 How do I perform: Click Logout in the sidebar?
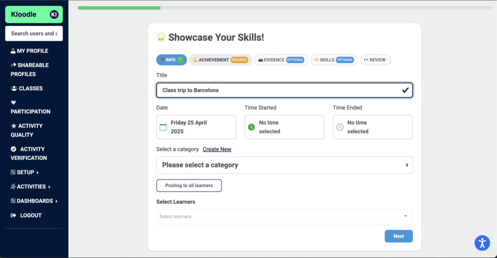(26, 215)
